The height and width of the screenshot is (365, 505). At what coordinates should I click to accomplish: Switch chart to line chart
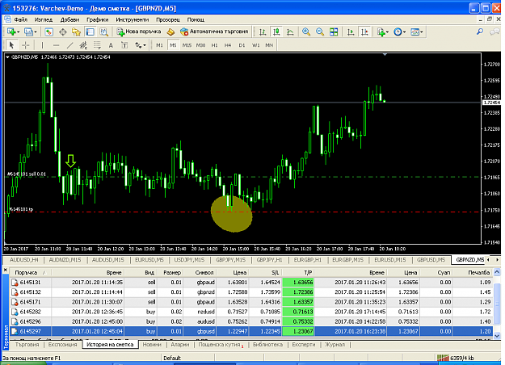290,31
